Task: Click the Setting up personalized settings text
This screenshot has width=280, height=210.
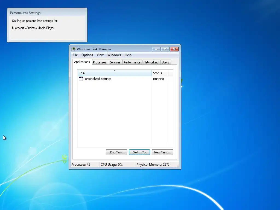Action: pos(35,21)
